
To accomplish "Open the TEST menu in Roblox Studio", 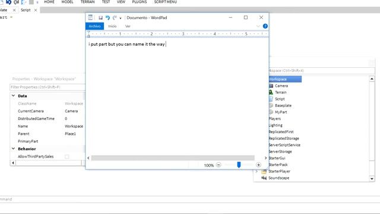I will (106, 2).
